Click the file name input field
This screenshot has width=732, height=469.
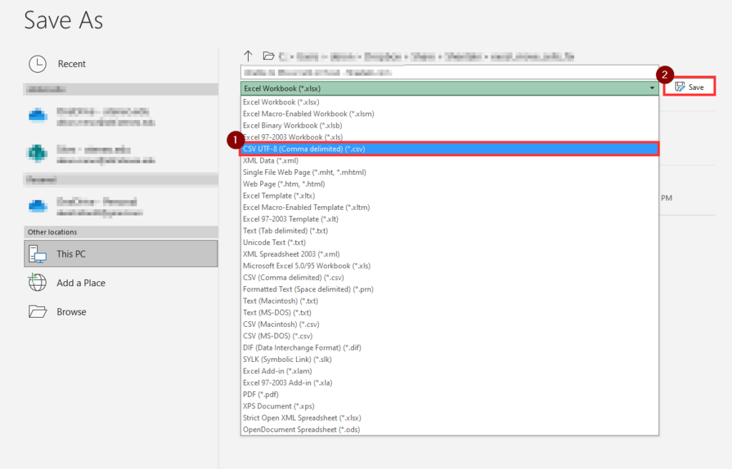[x=450, y=71]
